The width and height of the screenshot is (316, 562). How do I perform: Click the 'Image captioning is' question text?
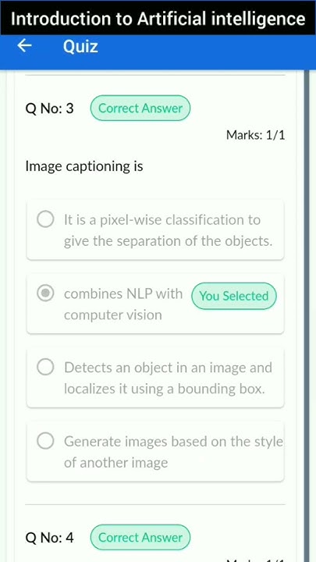click(x=84, y=166)
